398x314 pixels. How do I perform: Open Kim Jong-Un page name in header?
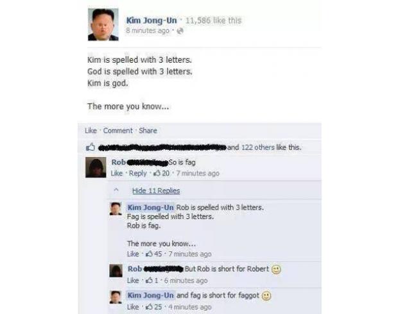(151, 21)
